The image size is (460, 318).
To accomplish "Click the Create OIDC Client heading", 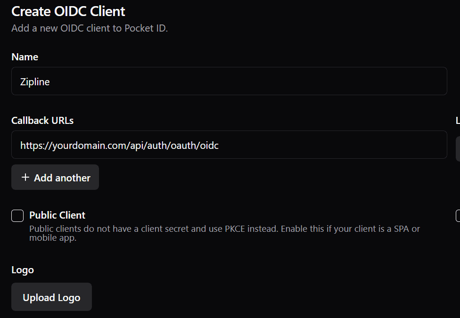I will pos(68,11).
